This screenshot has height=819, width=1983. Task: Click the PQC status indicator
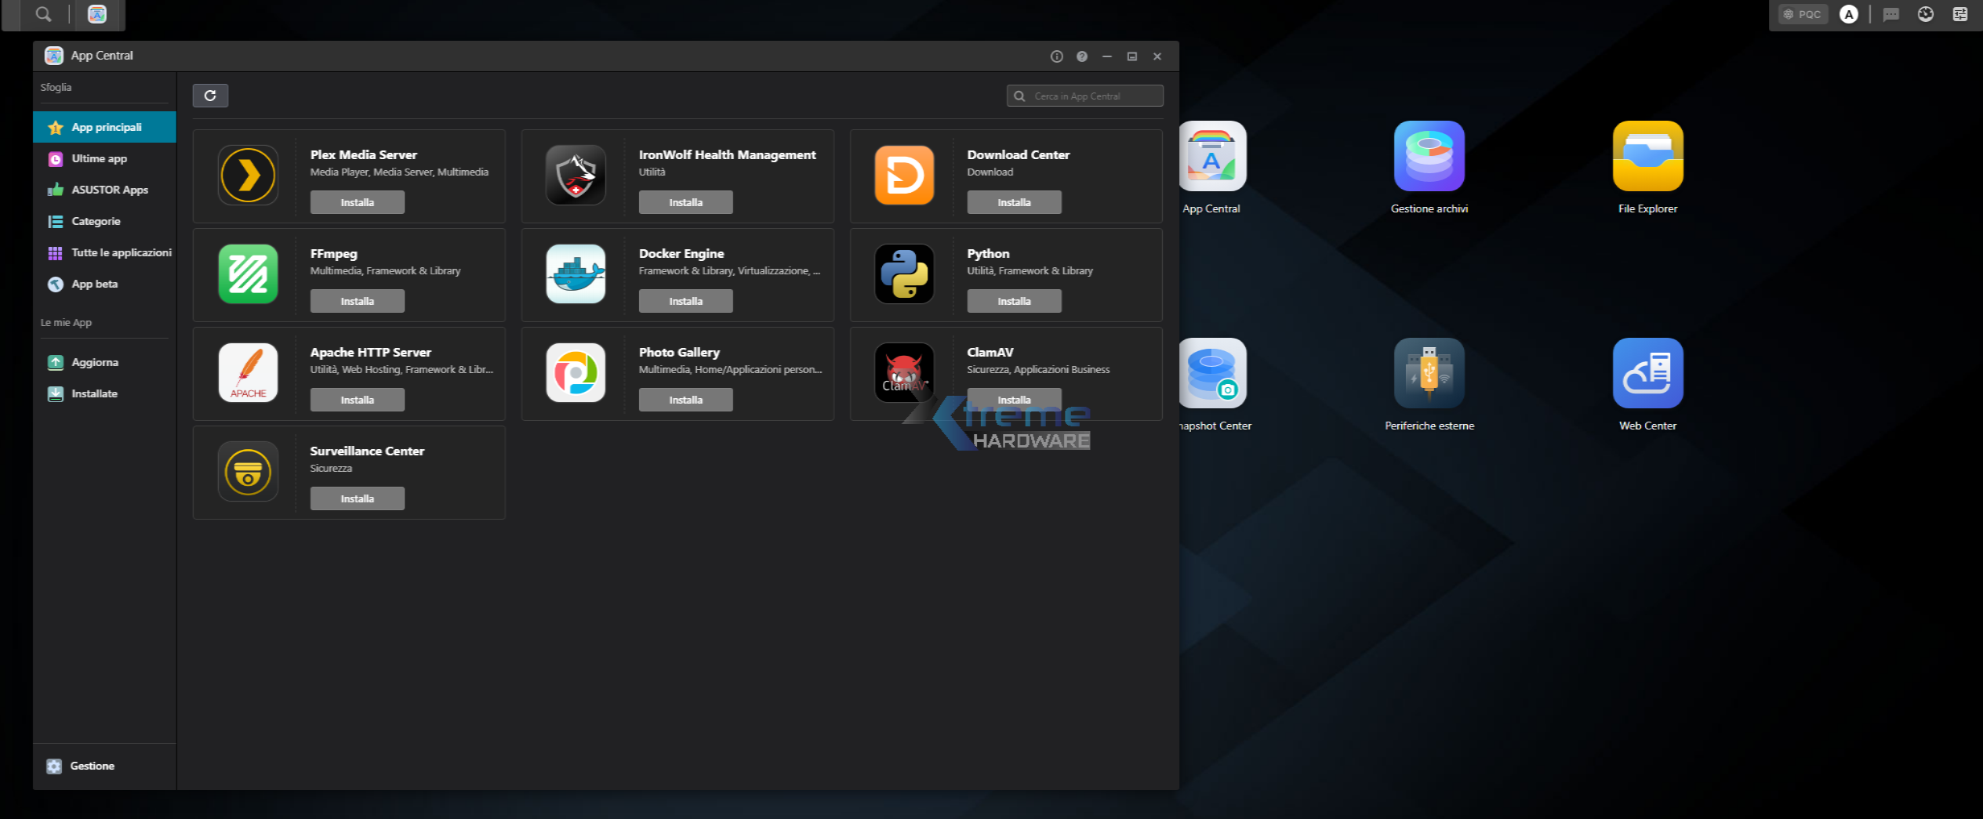pyautogui.click(x=1802, y=14)
